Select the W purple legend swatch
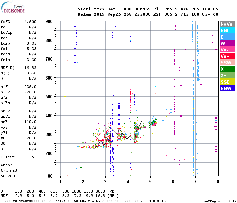 click(228, 43)
